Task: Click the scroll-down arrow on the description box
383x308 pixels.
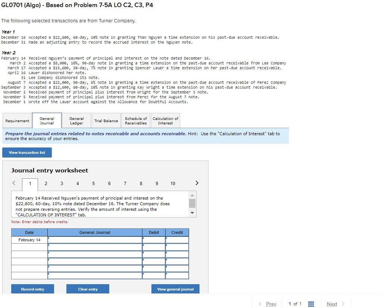Action: pyautogui.click(x=192, y=213)
